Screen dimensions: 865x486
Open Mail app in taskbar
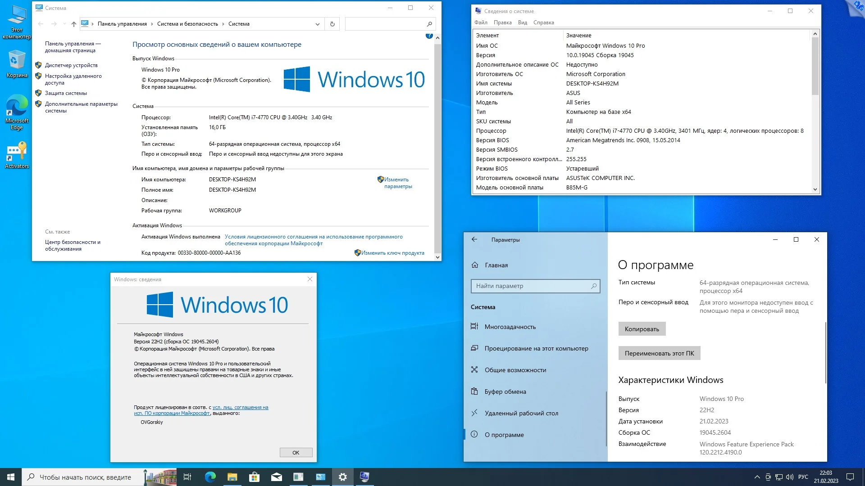[277, 477]
